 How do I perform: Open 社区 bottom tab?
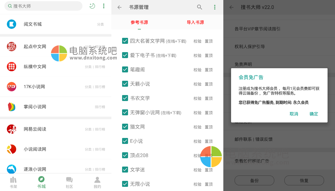[x=69, y=182]
